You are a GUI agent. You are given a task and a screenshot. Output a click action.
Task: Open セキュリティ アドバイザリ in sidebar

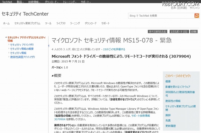tap(22, 45)
